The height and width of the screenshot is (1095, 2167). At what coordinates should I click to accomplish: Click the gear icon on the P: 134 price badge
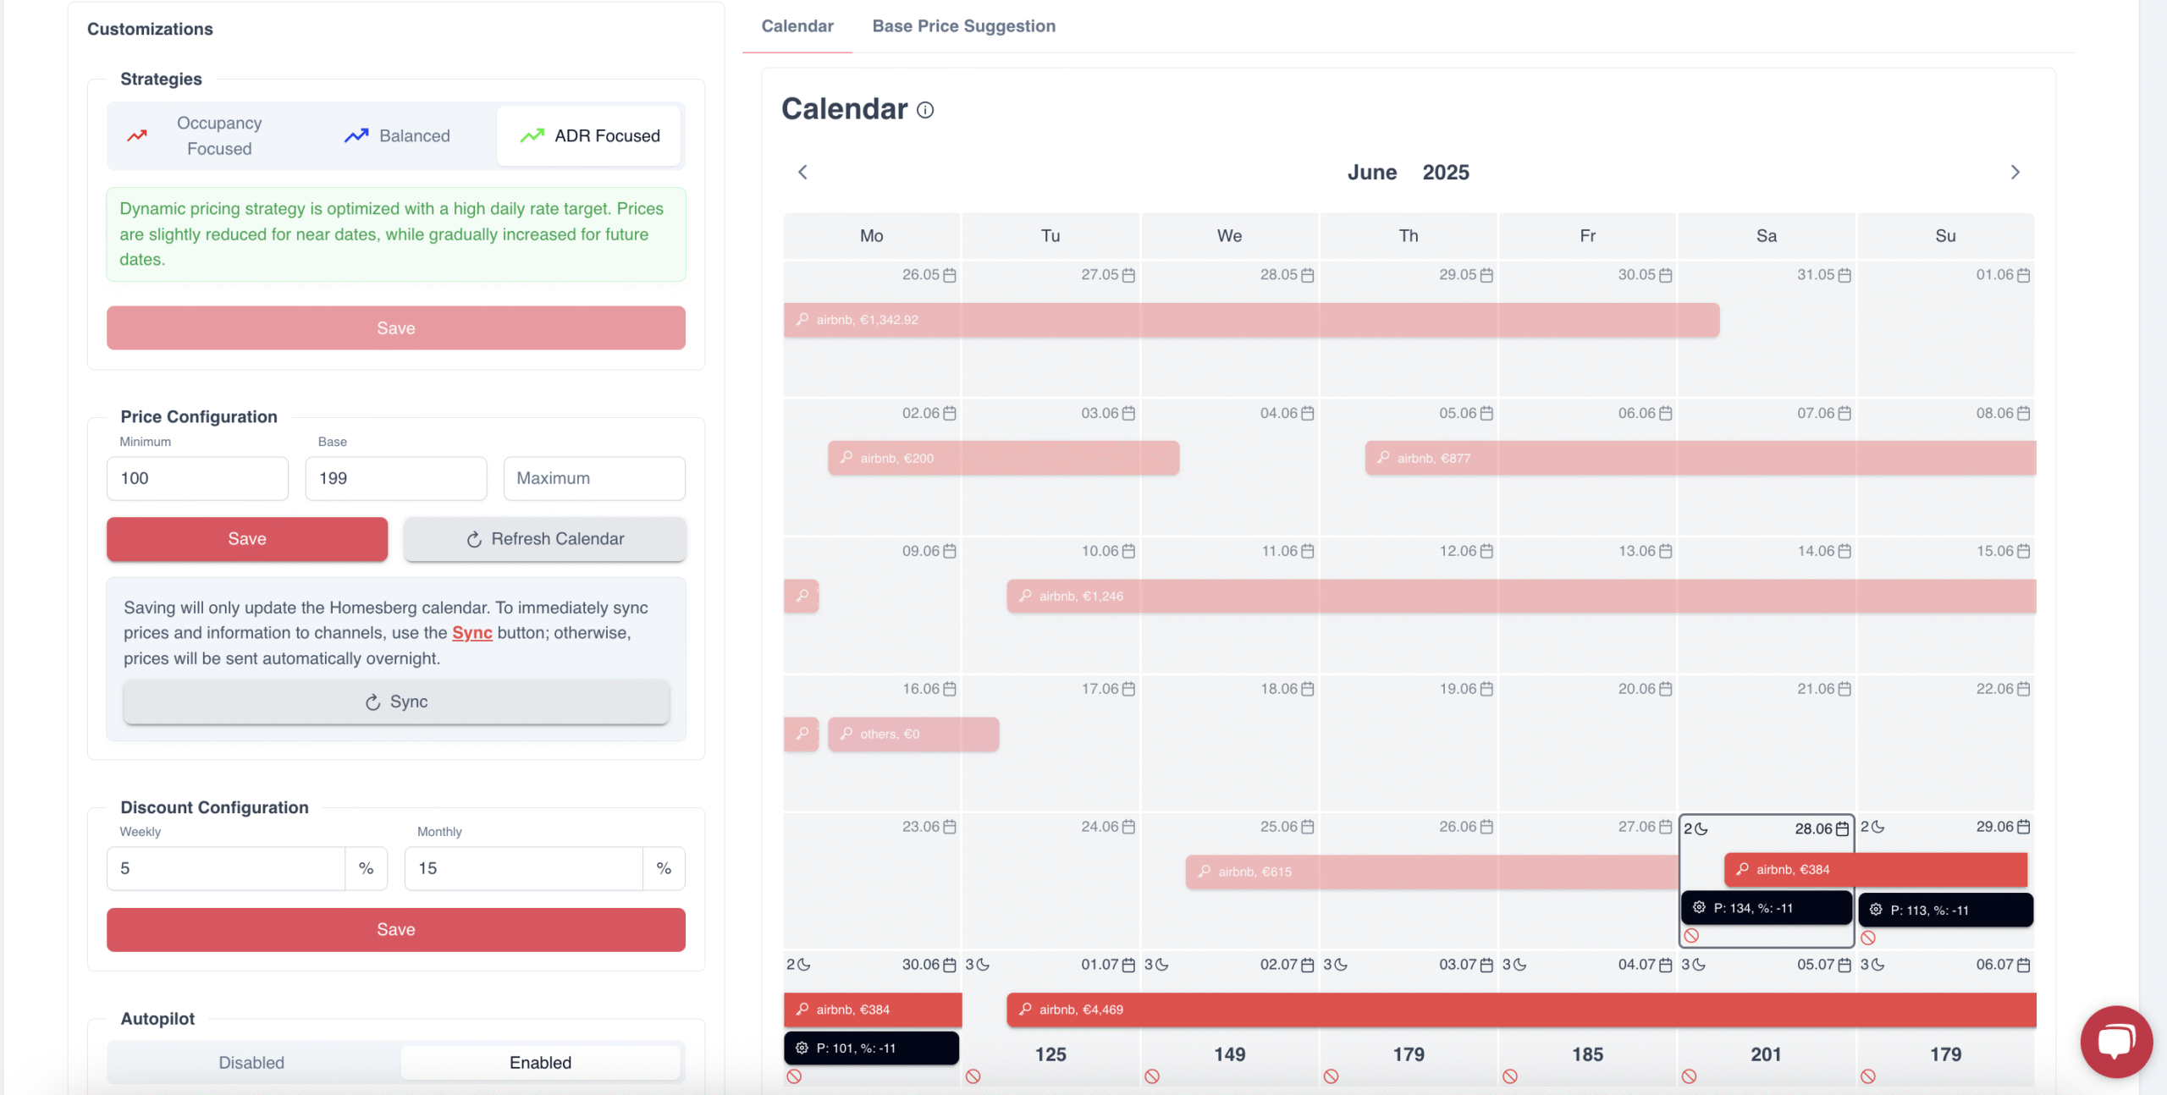(x=1700, y=908)
